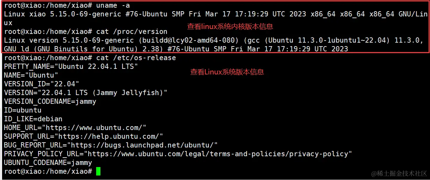The height and width of the screenshot is (180, 430).
Task: Open the www.ubuntu.com HOME_URL link
Action: (96, 128)
